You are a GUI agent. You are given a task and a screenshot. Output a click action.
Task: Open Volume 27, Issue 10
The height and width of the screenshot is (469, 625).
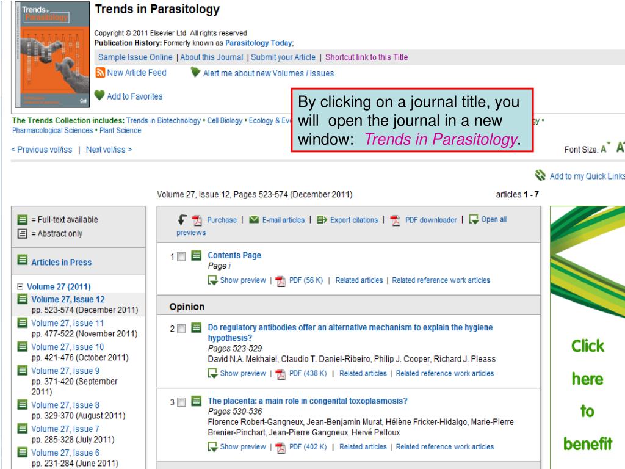pyautogui.click(x=67, y=347)
